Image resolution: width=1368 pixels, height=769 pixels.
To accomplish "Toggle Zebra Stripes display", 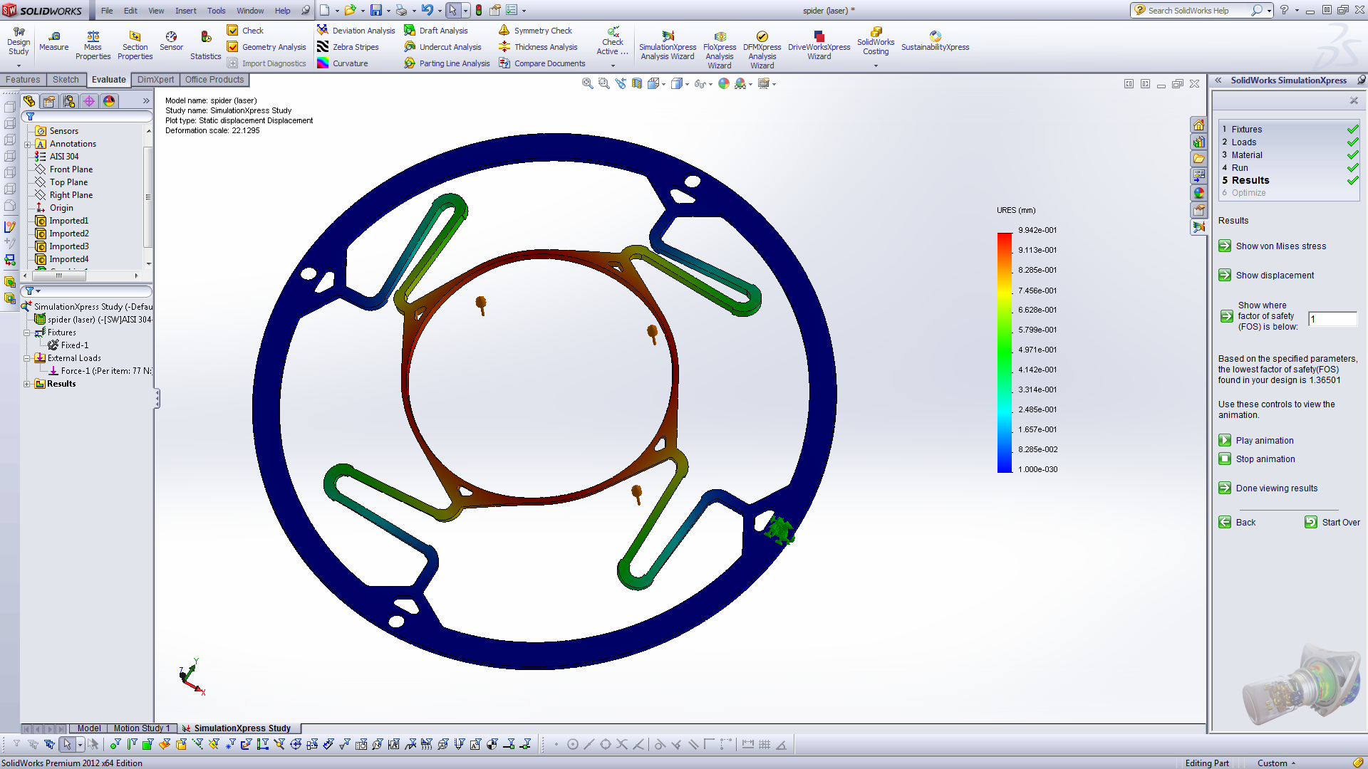I will pos(348,47).
